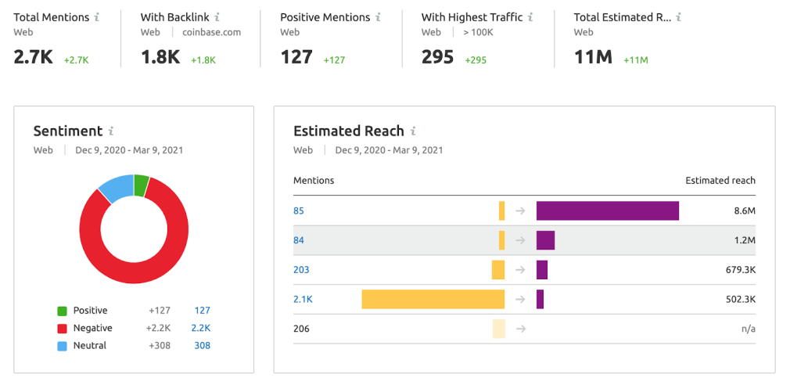Click the 85 mentions link

(x=299, y=210)
